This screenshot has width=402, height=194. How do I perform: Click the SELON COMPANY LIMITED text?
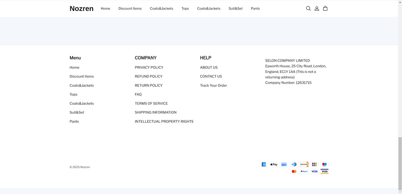pos(287,61)
